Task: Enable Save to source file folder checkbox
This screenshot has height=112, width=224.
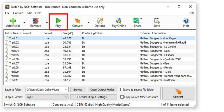Action: pos(122,90)
